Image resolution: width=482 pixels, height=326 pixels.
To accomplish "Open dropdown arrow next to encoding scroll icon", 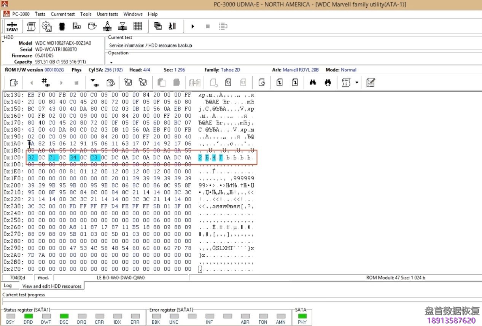I will pos(357,83).
